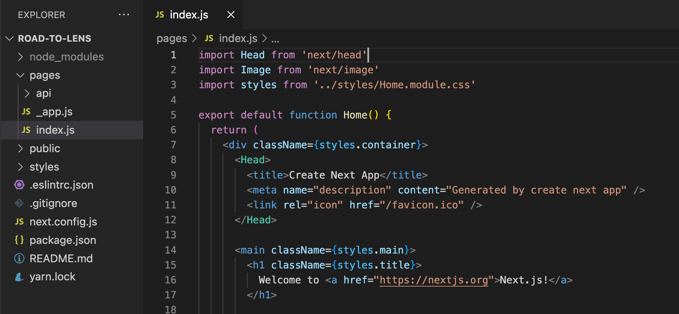Click the JS icon beside index.js in tree
This screenshot has height=314, width=679.
[x=26, y=130]
